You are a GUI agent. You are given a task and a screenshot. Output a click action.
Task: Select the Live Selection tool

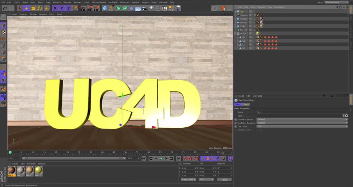(x=20, y=9)
